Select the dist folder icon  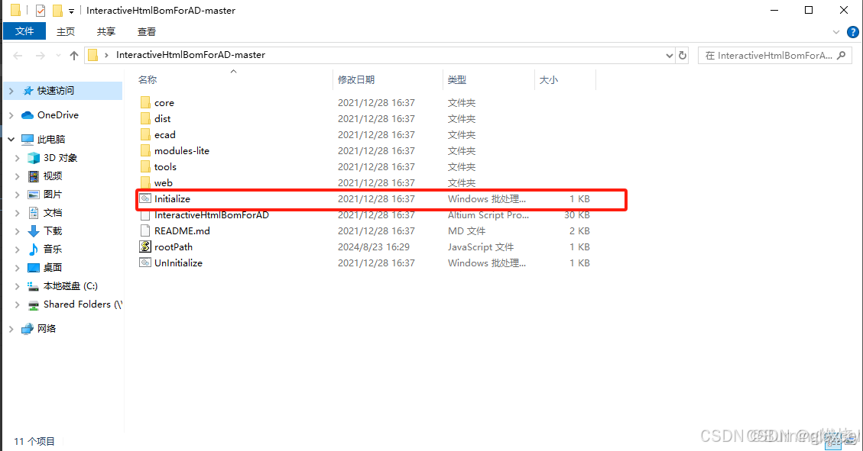(145, 118)
